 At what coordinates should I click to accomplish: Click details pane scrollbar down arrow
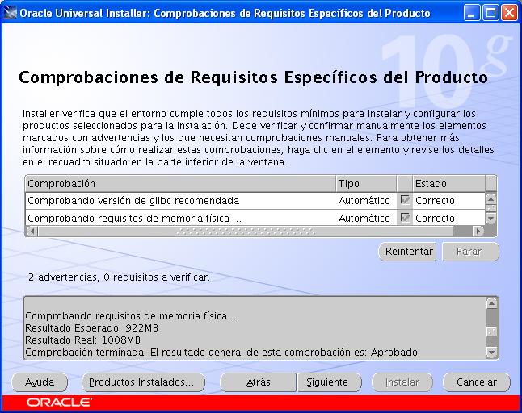(x=492, y=352)
